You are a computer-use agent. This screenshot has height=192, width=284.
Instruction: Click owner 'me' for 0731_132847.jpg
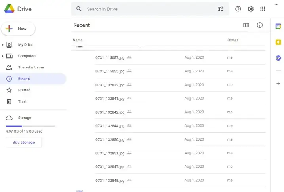(230, 167)
